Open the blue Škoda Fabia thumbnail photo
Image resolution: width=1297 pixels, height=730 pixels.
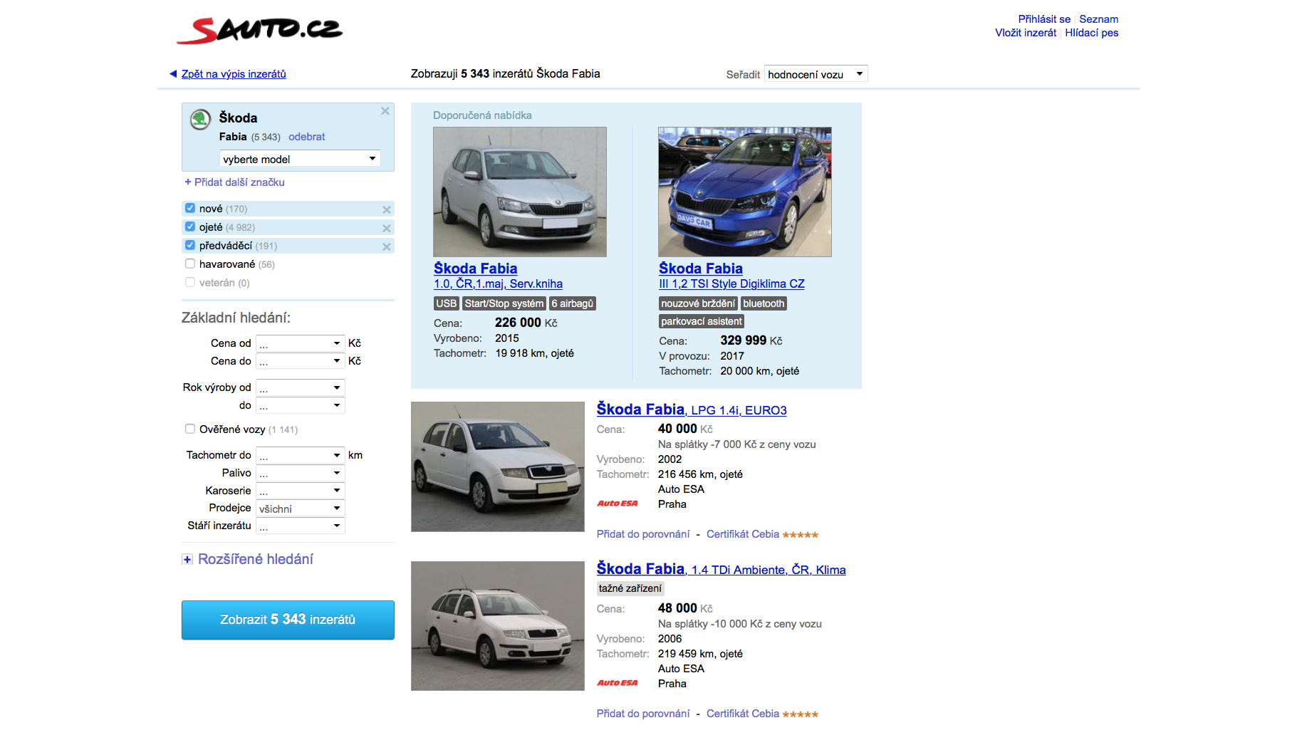click(744, 192)
